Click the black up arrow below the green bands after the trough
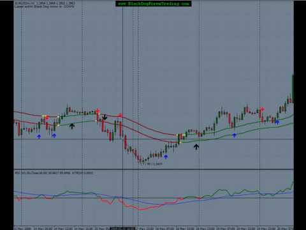Viewport: 306px width, 230px height. 196,146
